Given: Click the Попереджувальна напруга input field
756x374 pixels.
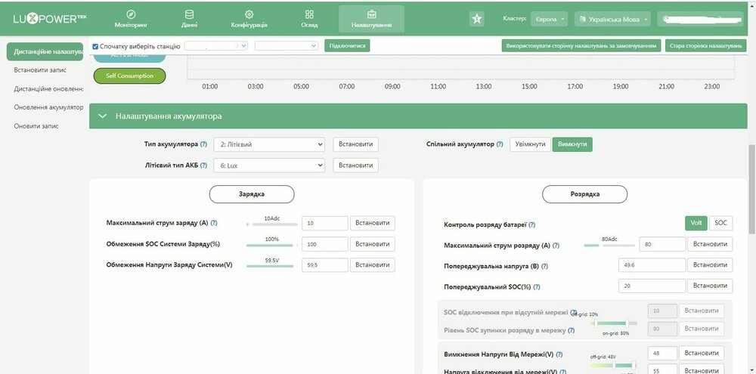Looking at the screenshot, I should click(x=652, y=265).
